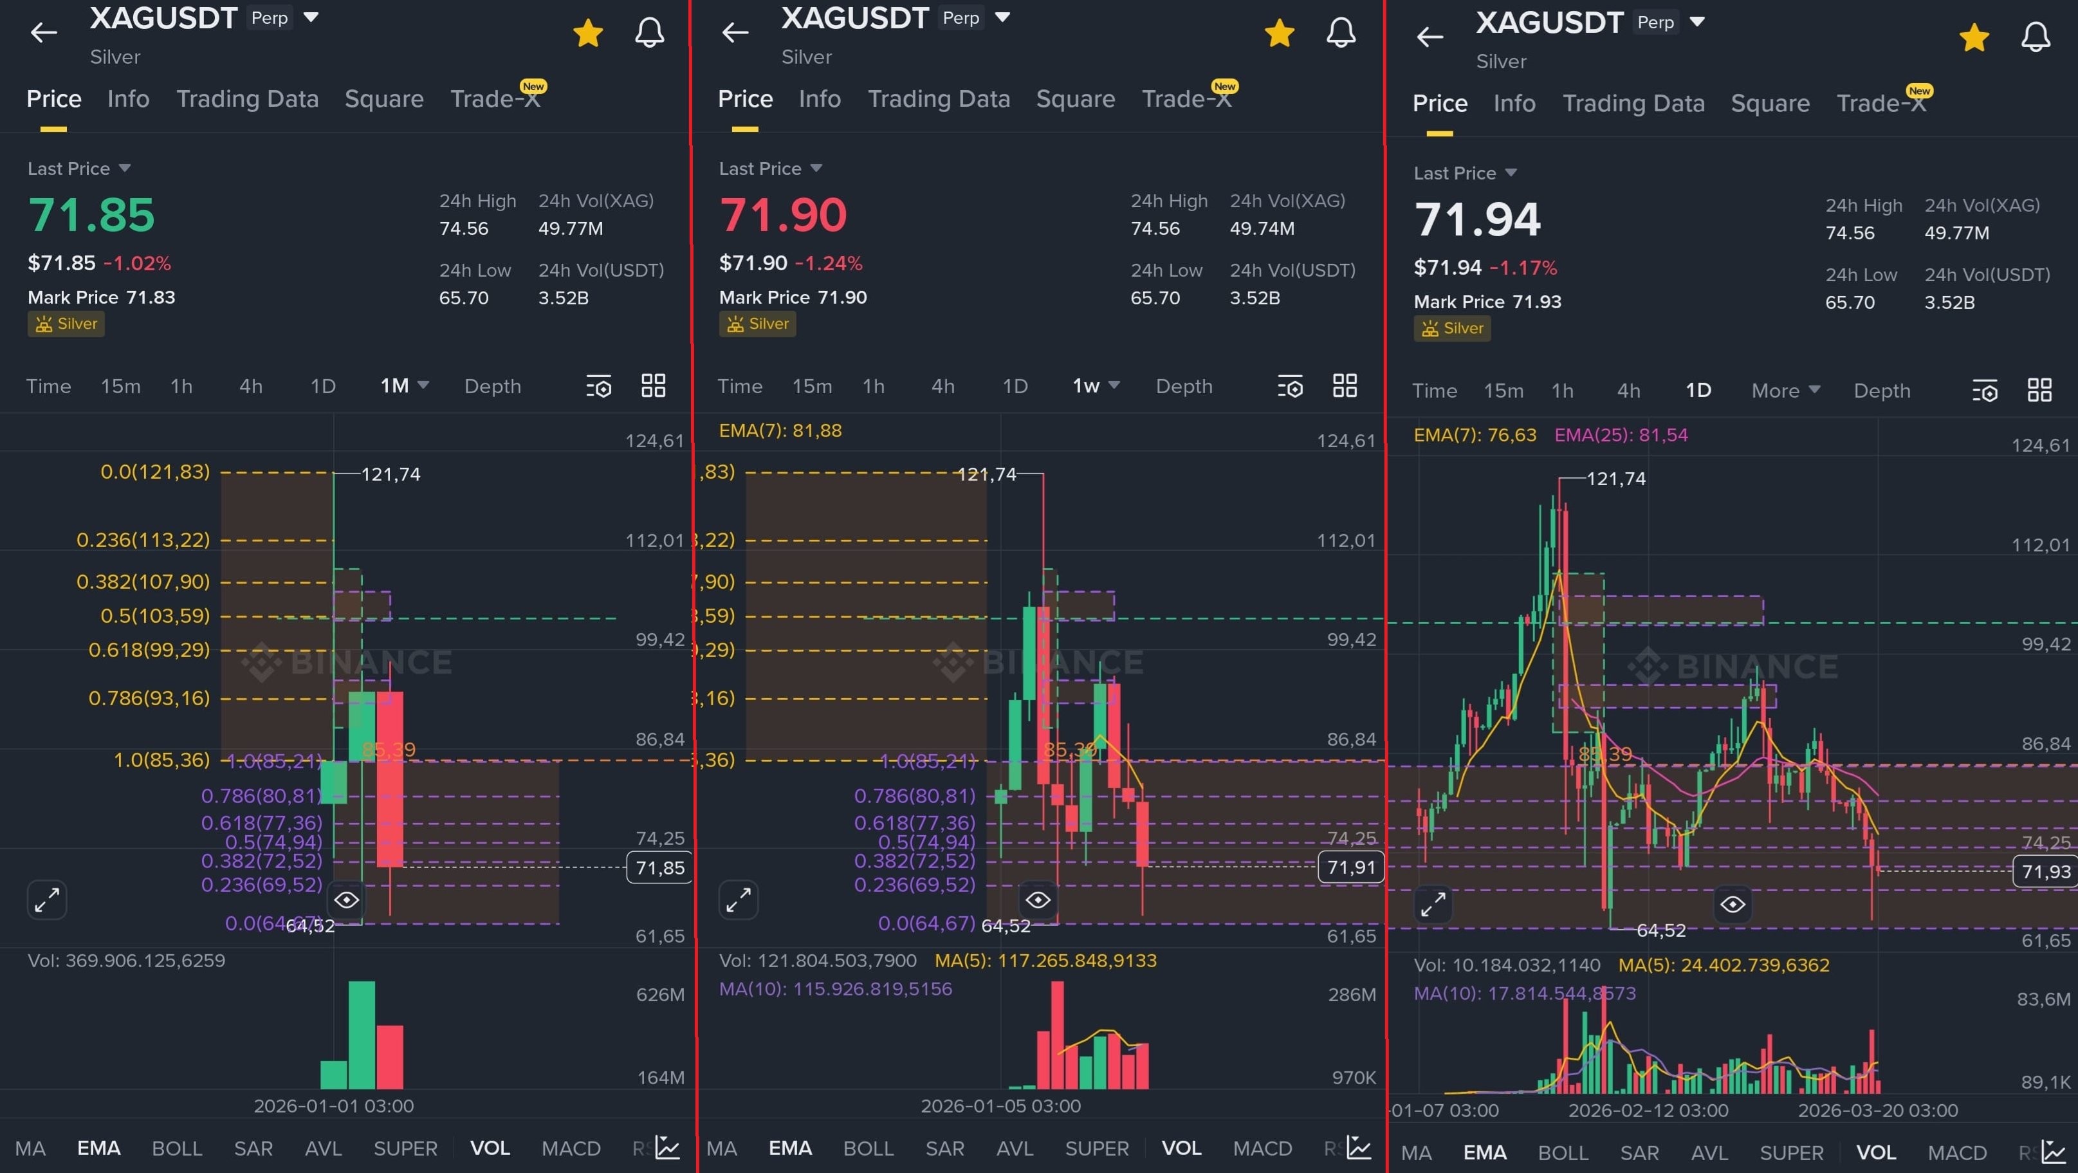Click the back arrow to leave XAGUSDT

tap(44, 32)
